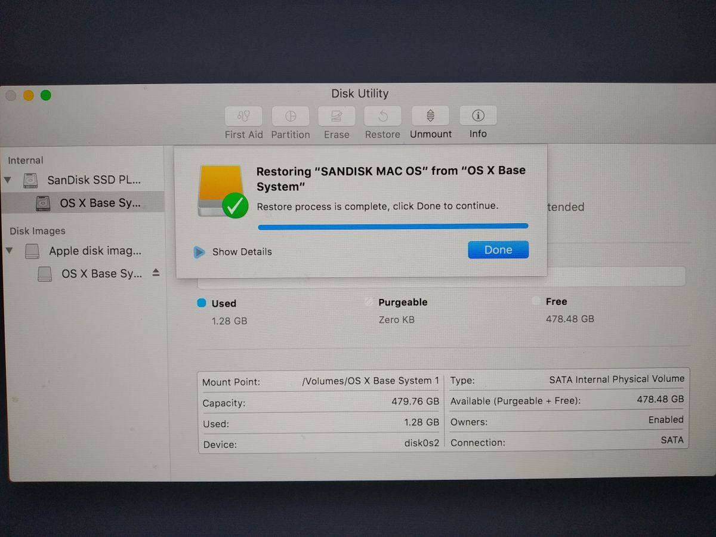716x537 pixels.
Task: Click the Erase toolbar icon
Action: (337, 116)
